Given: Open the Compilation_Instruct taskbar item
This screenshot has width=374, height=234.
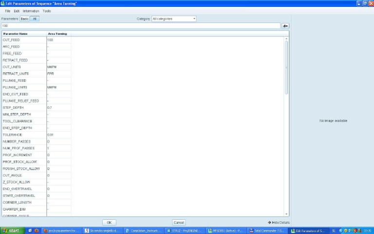Looking at the screenshot, I should click(x=144, y=231).
